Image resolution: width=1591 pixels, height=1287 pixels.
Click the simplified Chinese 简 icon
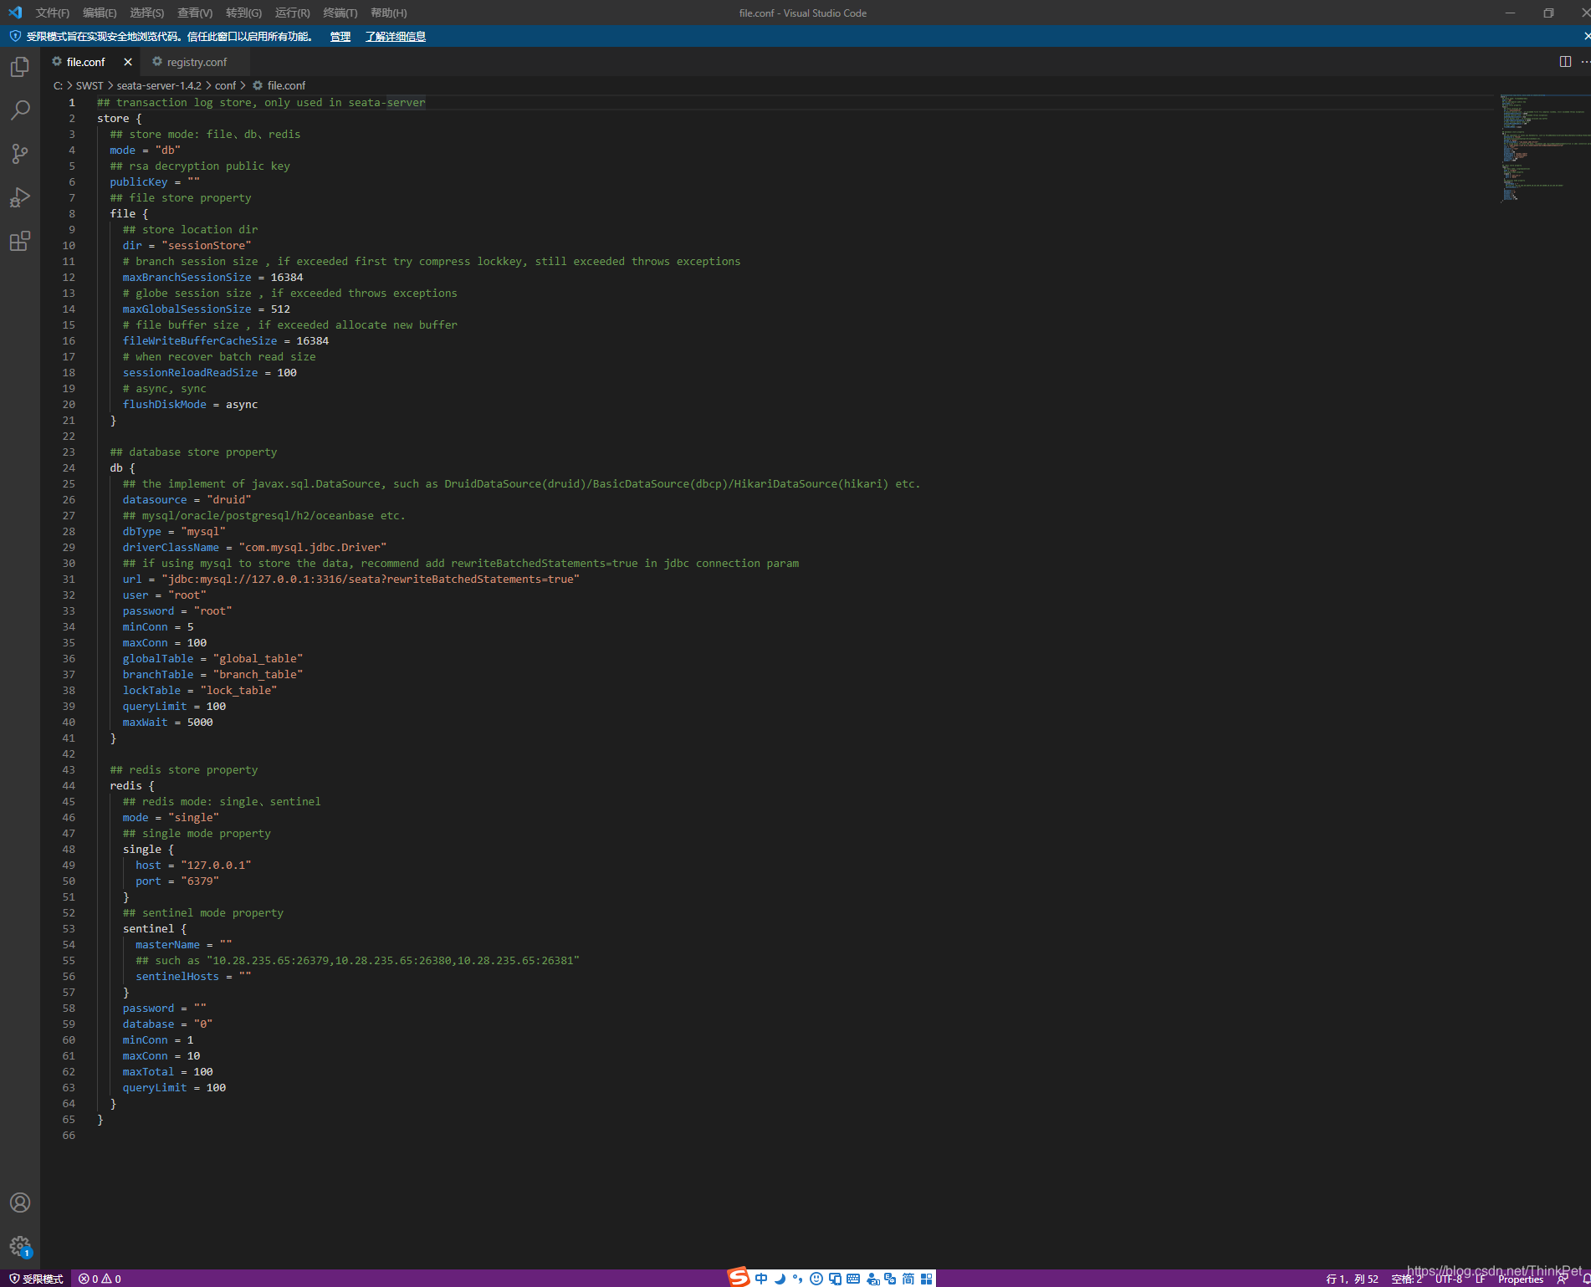pos(908,1279)
